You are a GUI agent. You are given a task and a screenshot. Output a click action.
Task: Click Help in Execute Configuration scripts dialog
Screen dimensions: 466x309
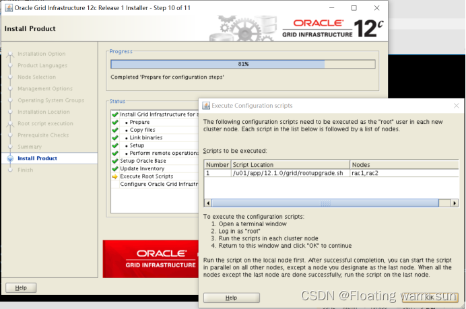tap(231, 298)
